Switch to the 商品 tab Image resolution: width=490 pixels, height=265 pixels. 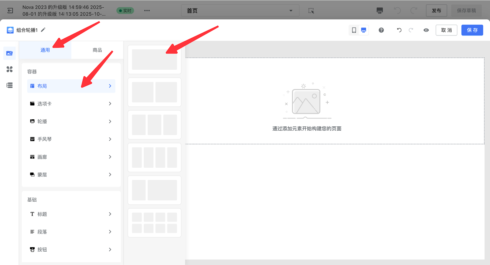click(x=97, y=50)
